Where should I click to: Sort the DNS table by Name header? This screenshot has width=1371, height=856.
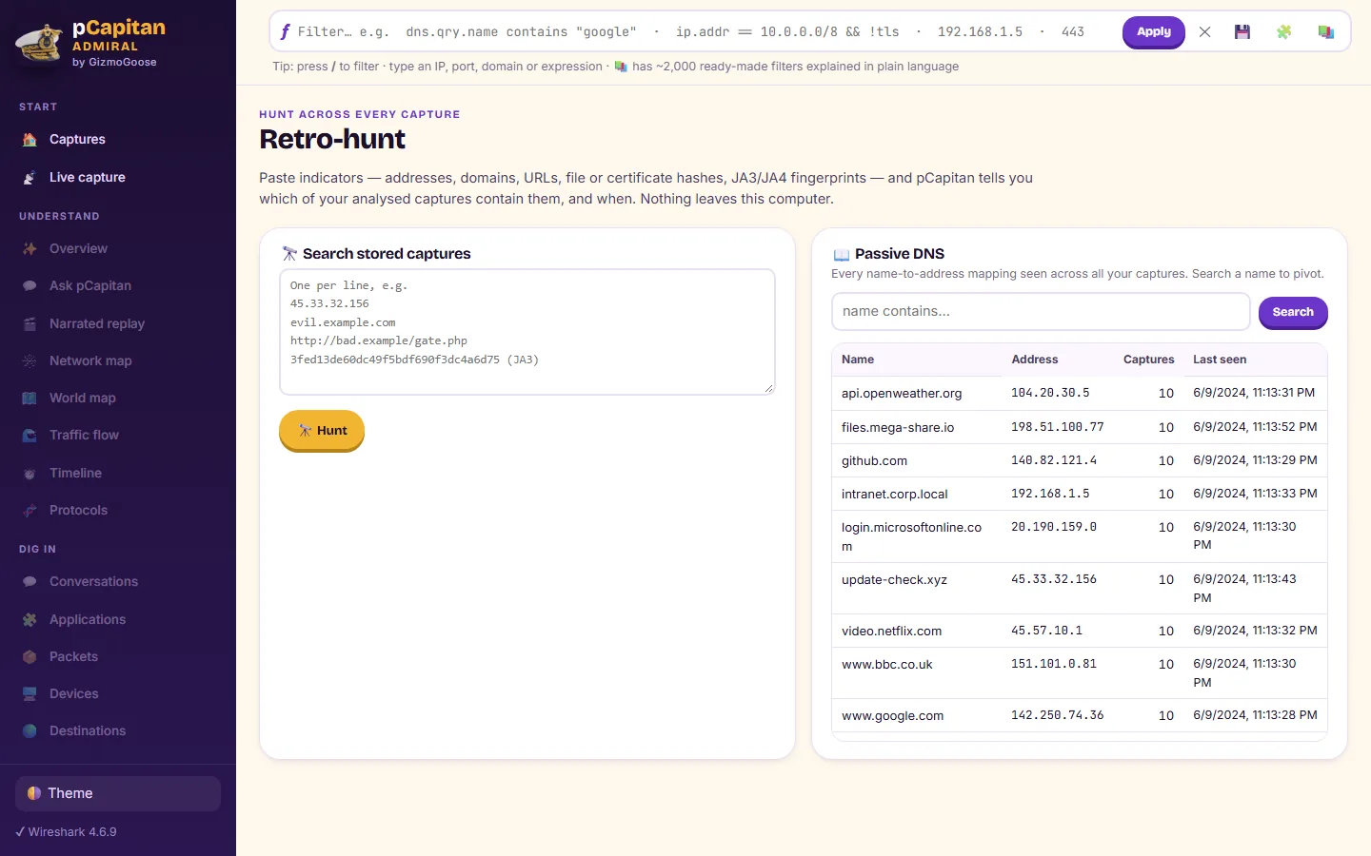pyautogui.click(x=858, y=360)
